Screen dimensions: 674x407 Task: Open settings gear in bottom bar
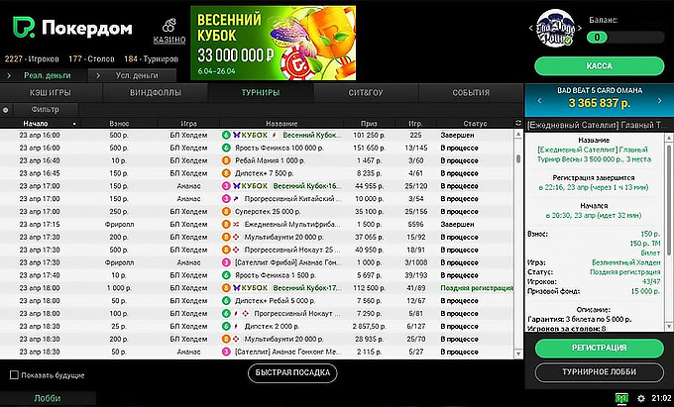(641, 398)
